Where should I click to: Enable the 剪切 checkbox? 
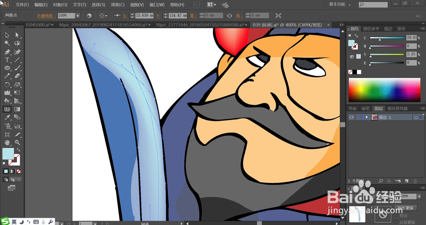(x=396, y=216)
